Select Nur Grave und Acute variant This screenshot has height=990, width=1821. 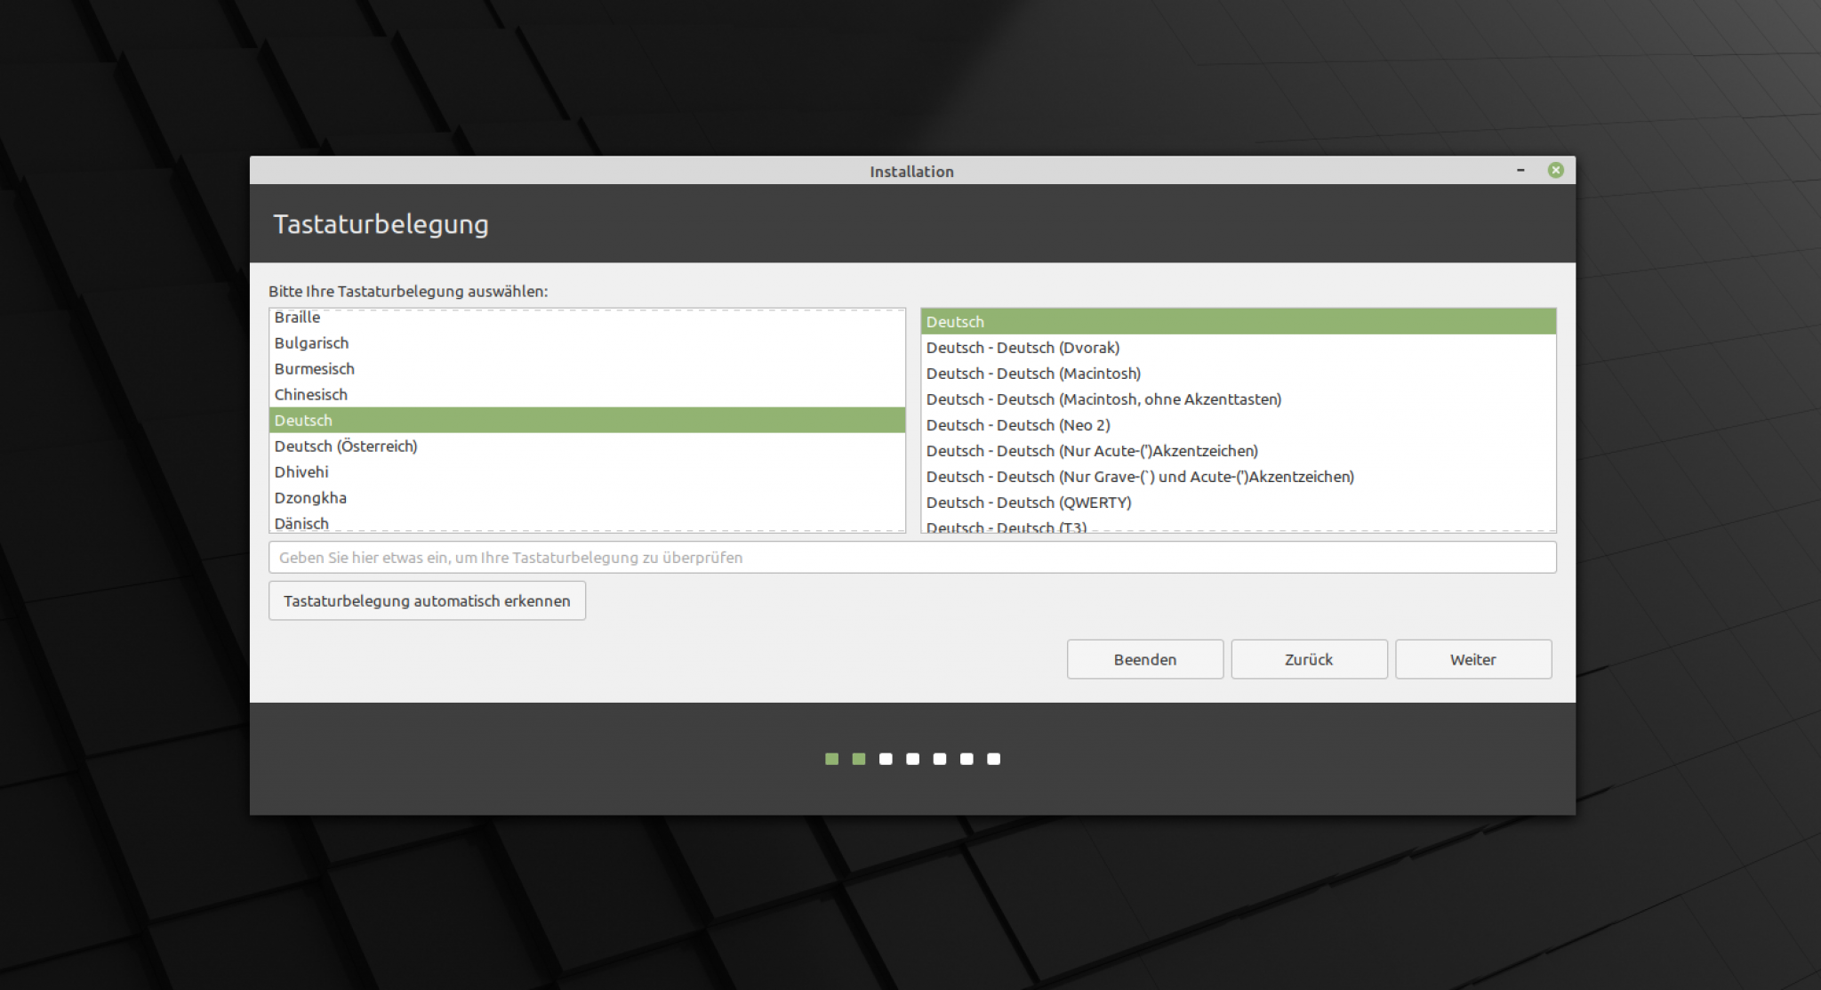pos(1239,477)
